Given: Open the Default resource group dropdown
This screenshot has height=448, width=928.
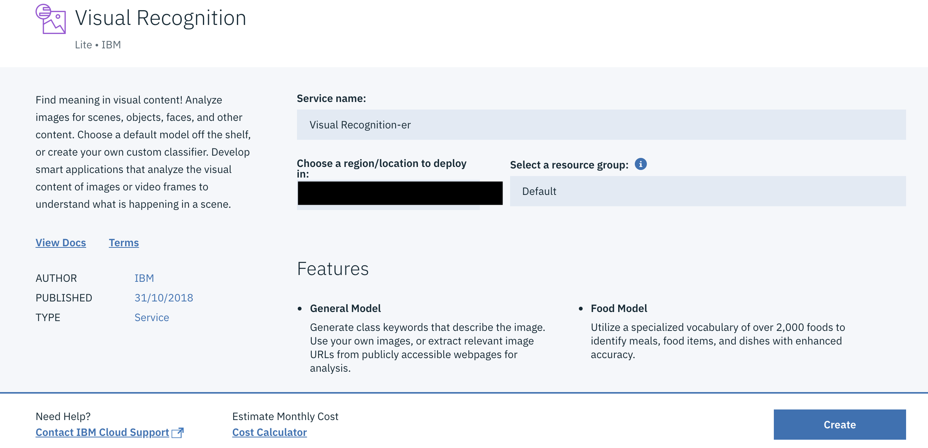Looking at the screenshot, I should (x=707, y=191).
